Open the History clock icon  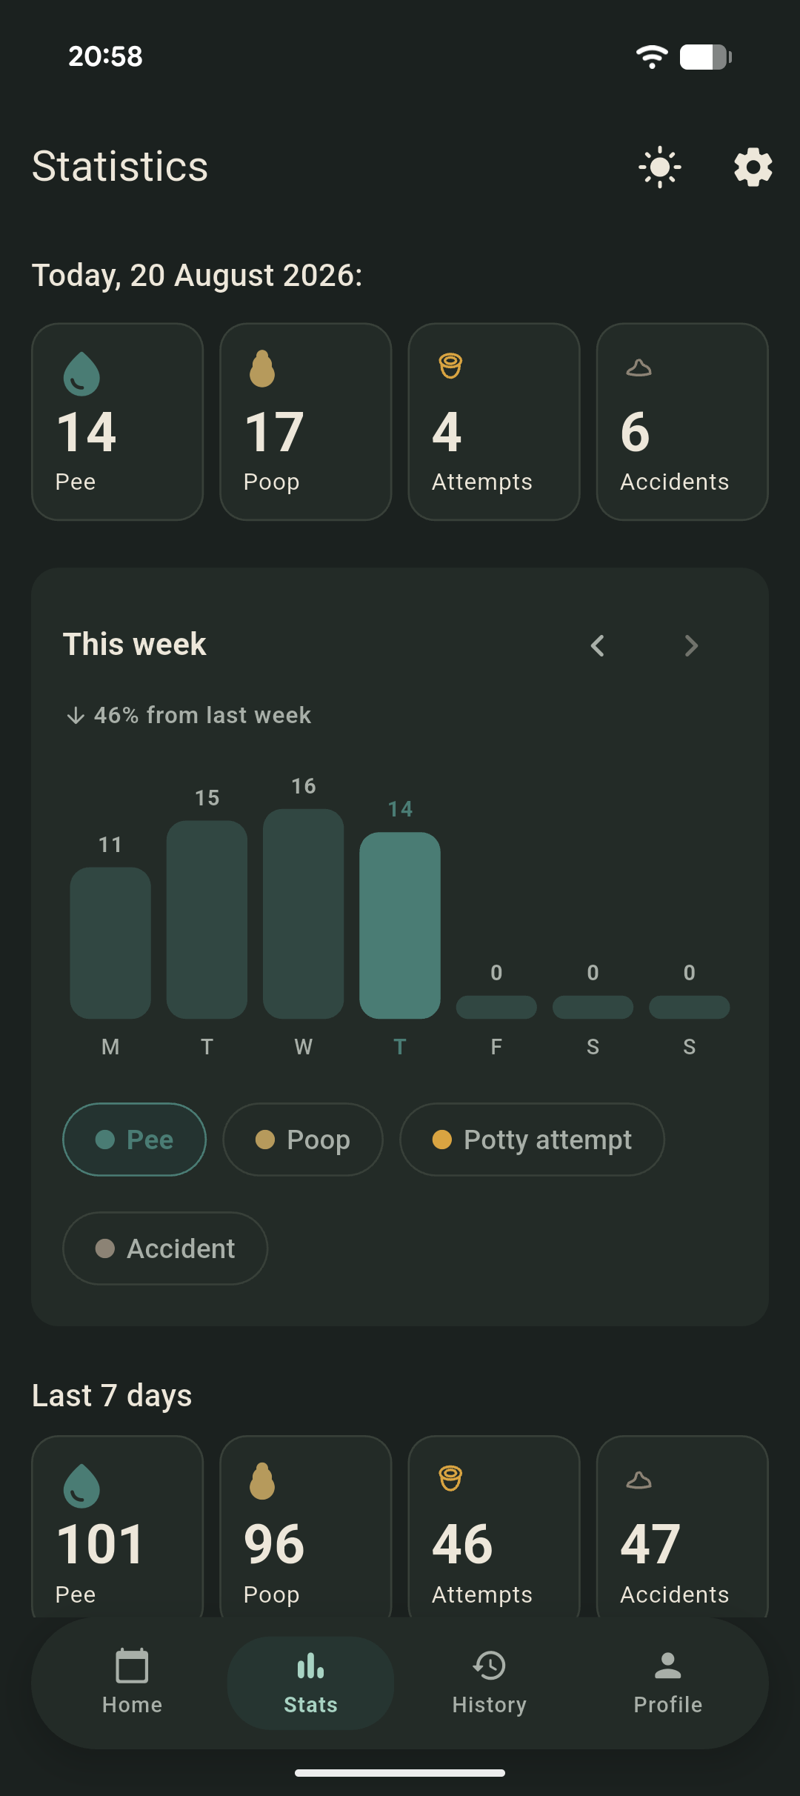point(489,1666)
